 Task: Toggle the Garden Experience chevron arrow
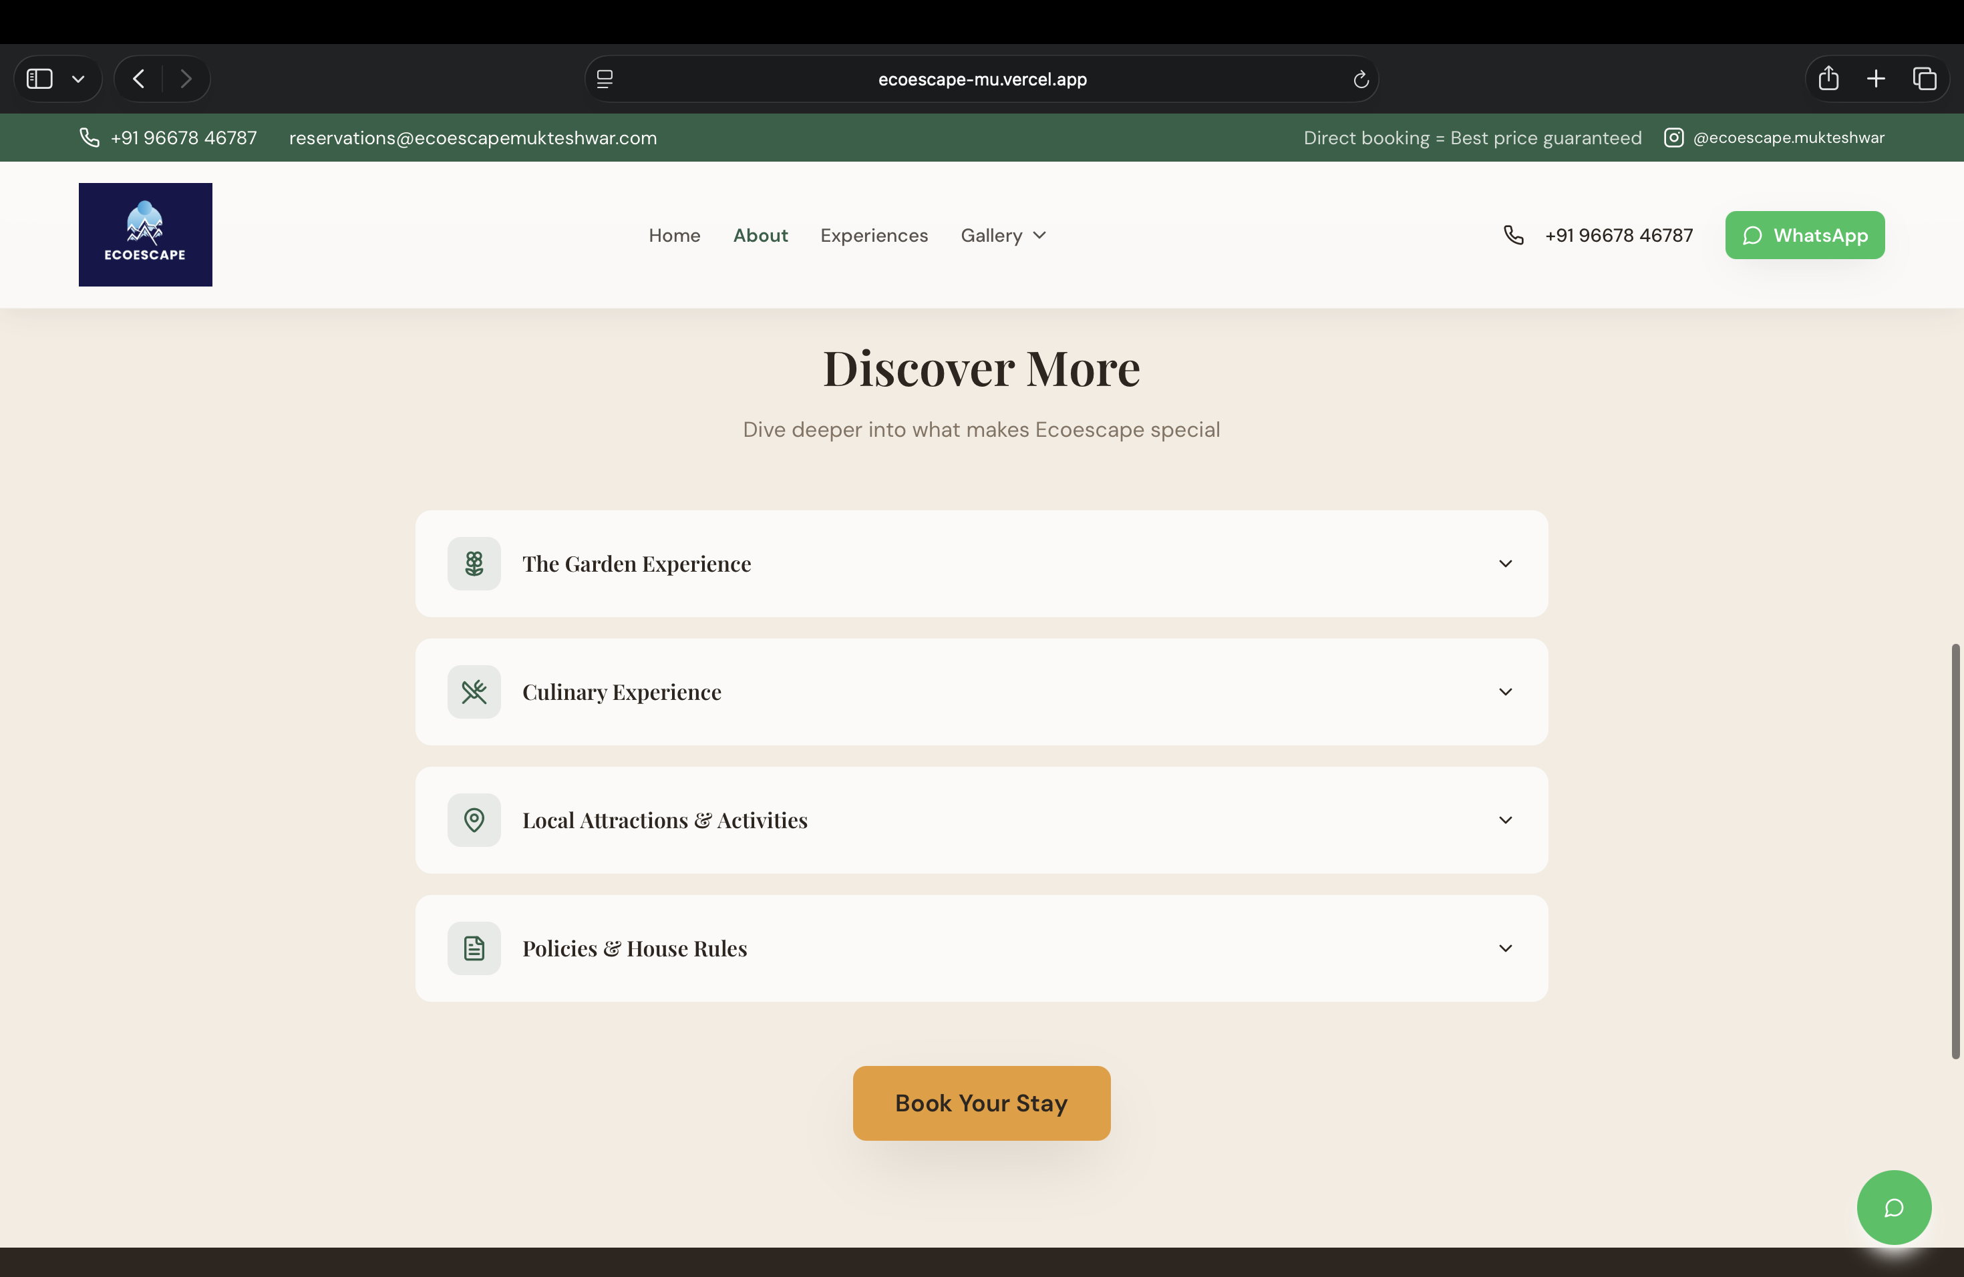click(x=1505, y=564)
